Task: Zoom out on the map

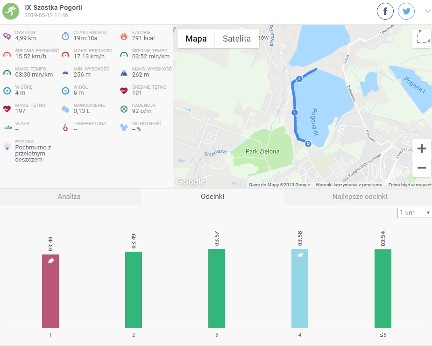Action: 421,167
